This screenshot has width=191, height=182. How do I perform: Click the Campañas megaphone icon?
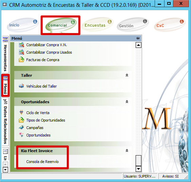point(21,127)
